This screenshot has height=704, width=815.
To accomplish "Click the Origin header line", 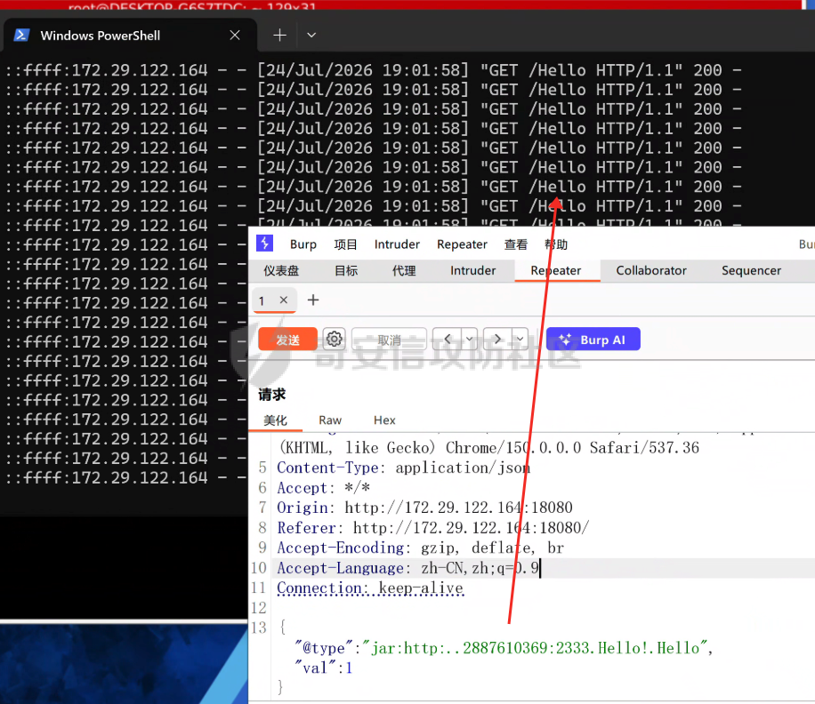I will tap(424, 508).
